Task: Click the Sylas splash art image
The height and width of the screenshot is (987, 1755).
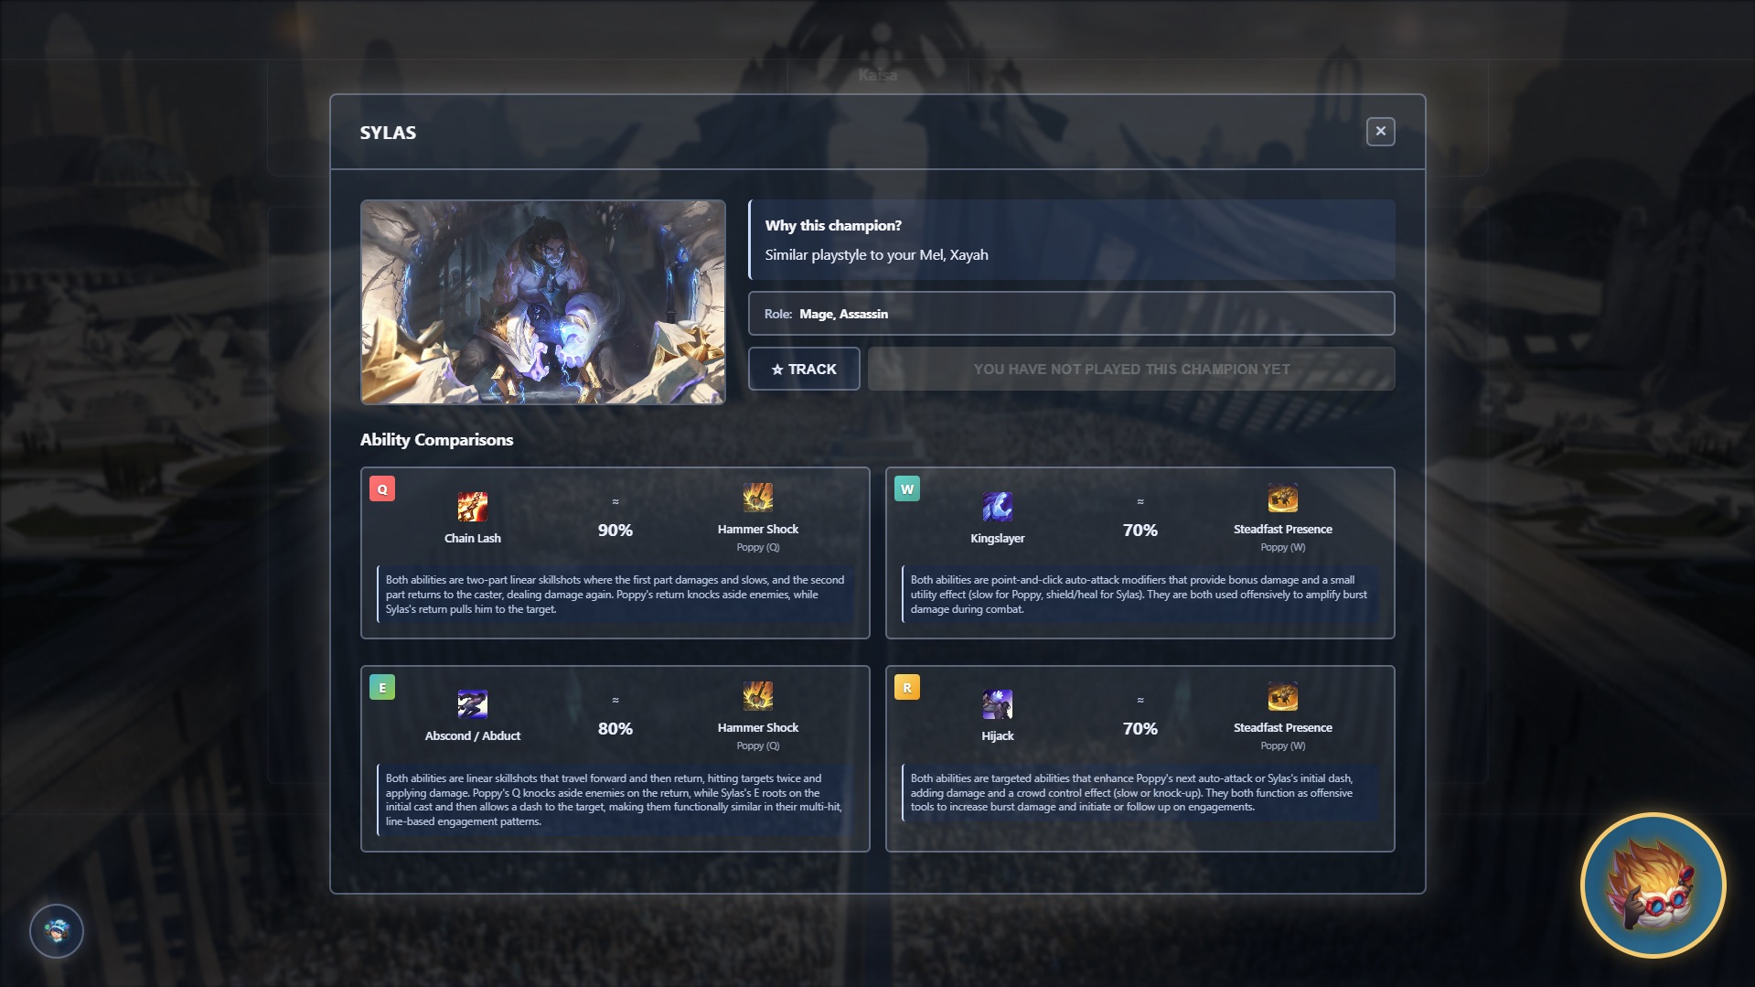Action: point(542,302)
